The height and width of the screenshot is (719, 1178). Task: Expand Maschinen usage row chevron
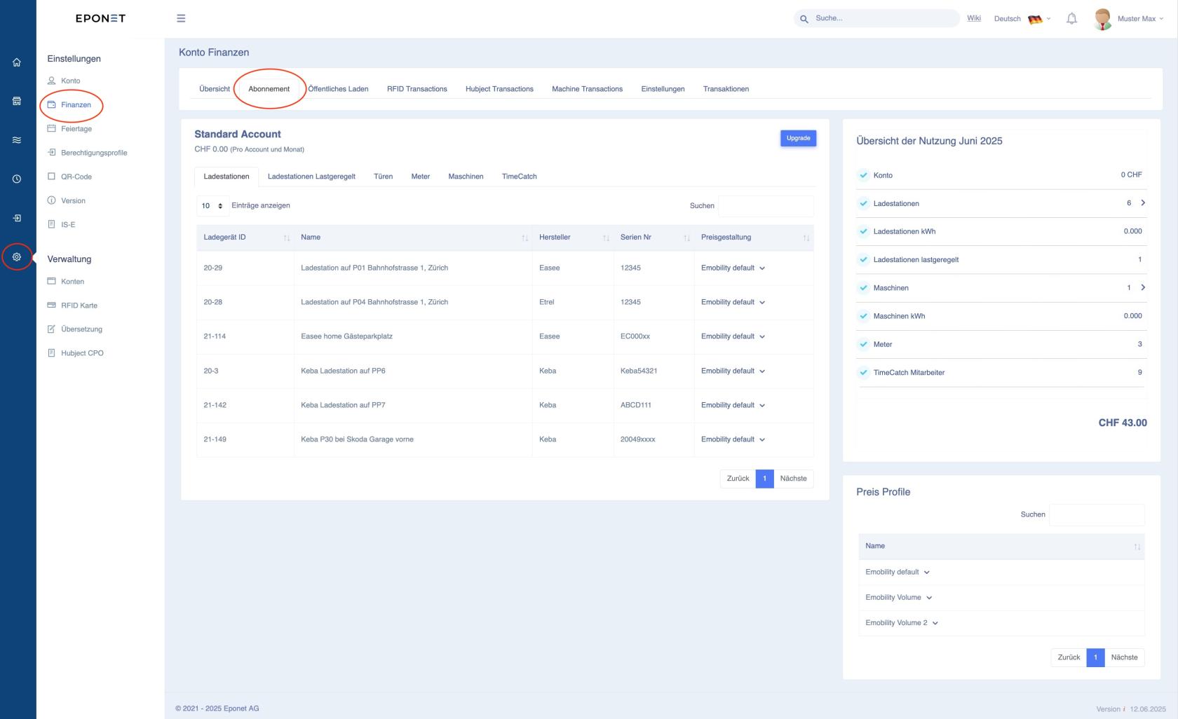[x=1143, y=287]
